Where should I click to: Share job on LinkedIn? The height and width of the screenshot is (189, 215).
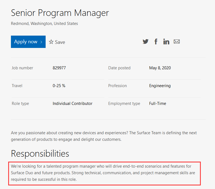pyautogui.click(x=166, y=42)
